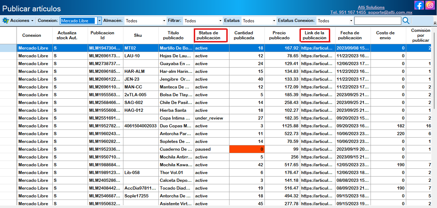Click the Precio publicado column header

coord(282,35)
